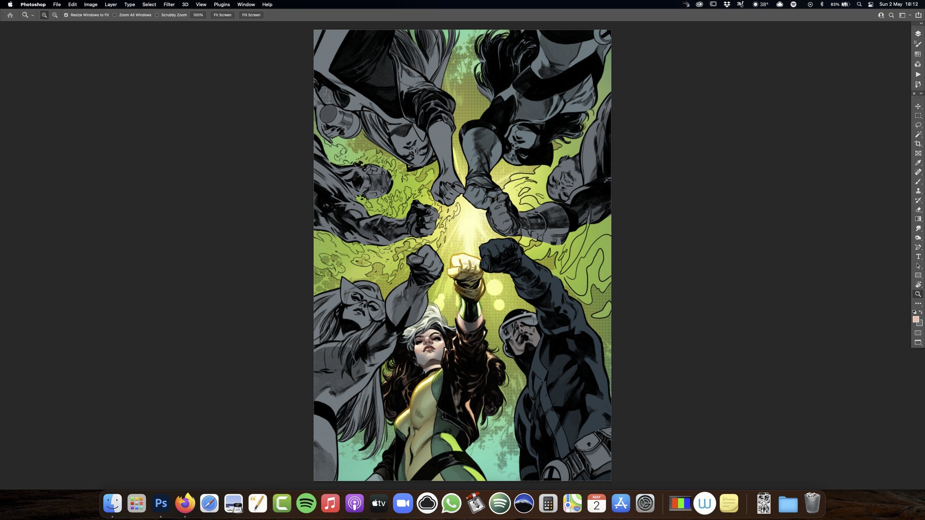Open Edit Toolbar three-dots menu
925x520 pixels.
[x=918, y=303]
